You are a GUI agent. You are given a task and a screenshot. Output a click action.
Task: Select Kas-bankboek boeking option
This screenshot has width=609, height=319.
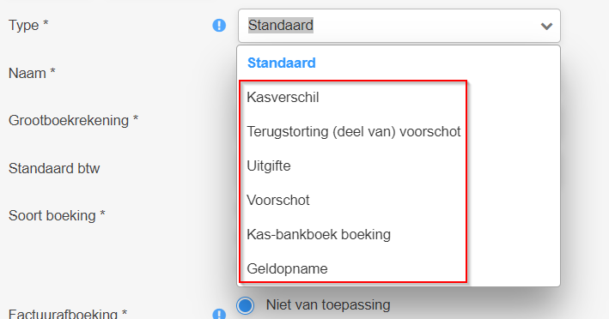point(319,234)
